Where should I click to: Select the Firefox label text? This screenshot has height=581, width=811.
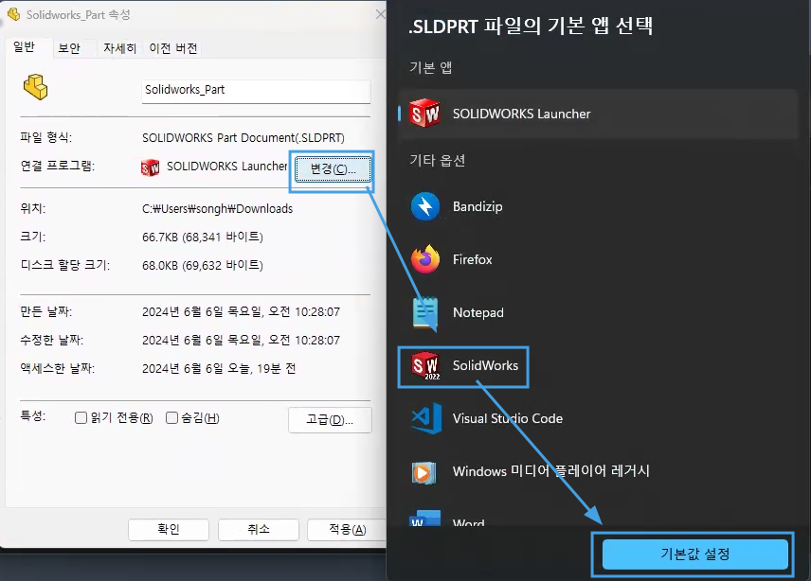[x=472, y=259]
